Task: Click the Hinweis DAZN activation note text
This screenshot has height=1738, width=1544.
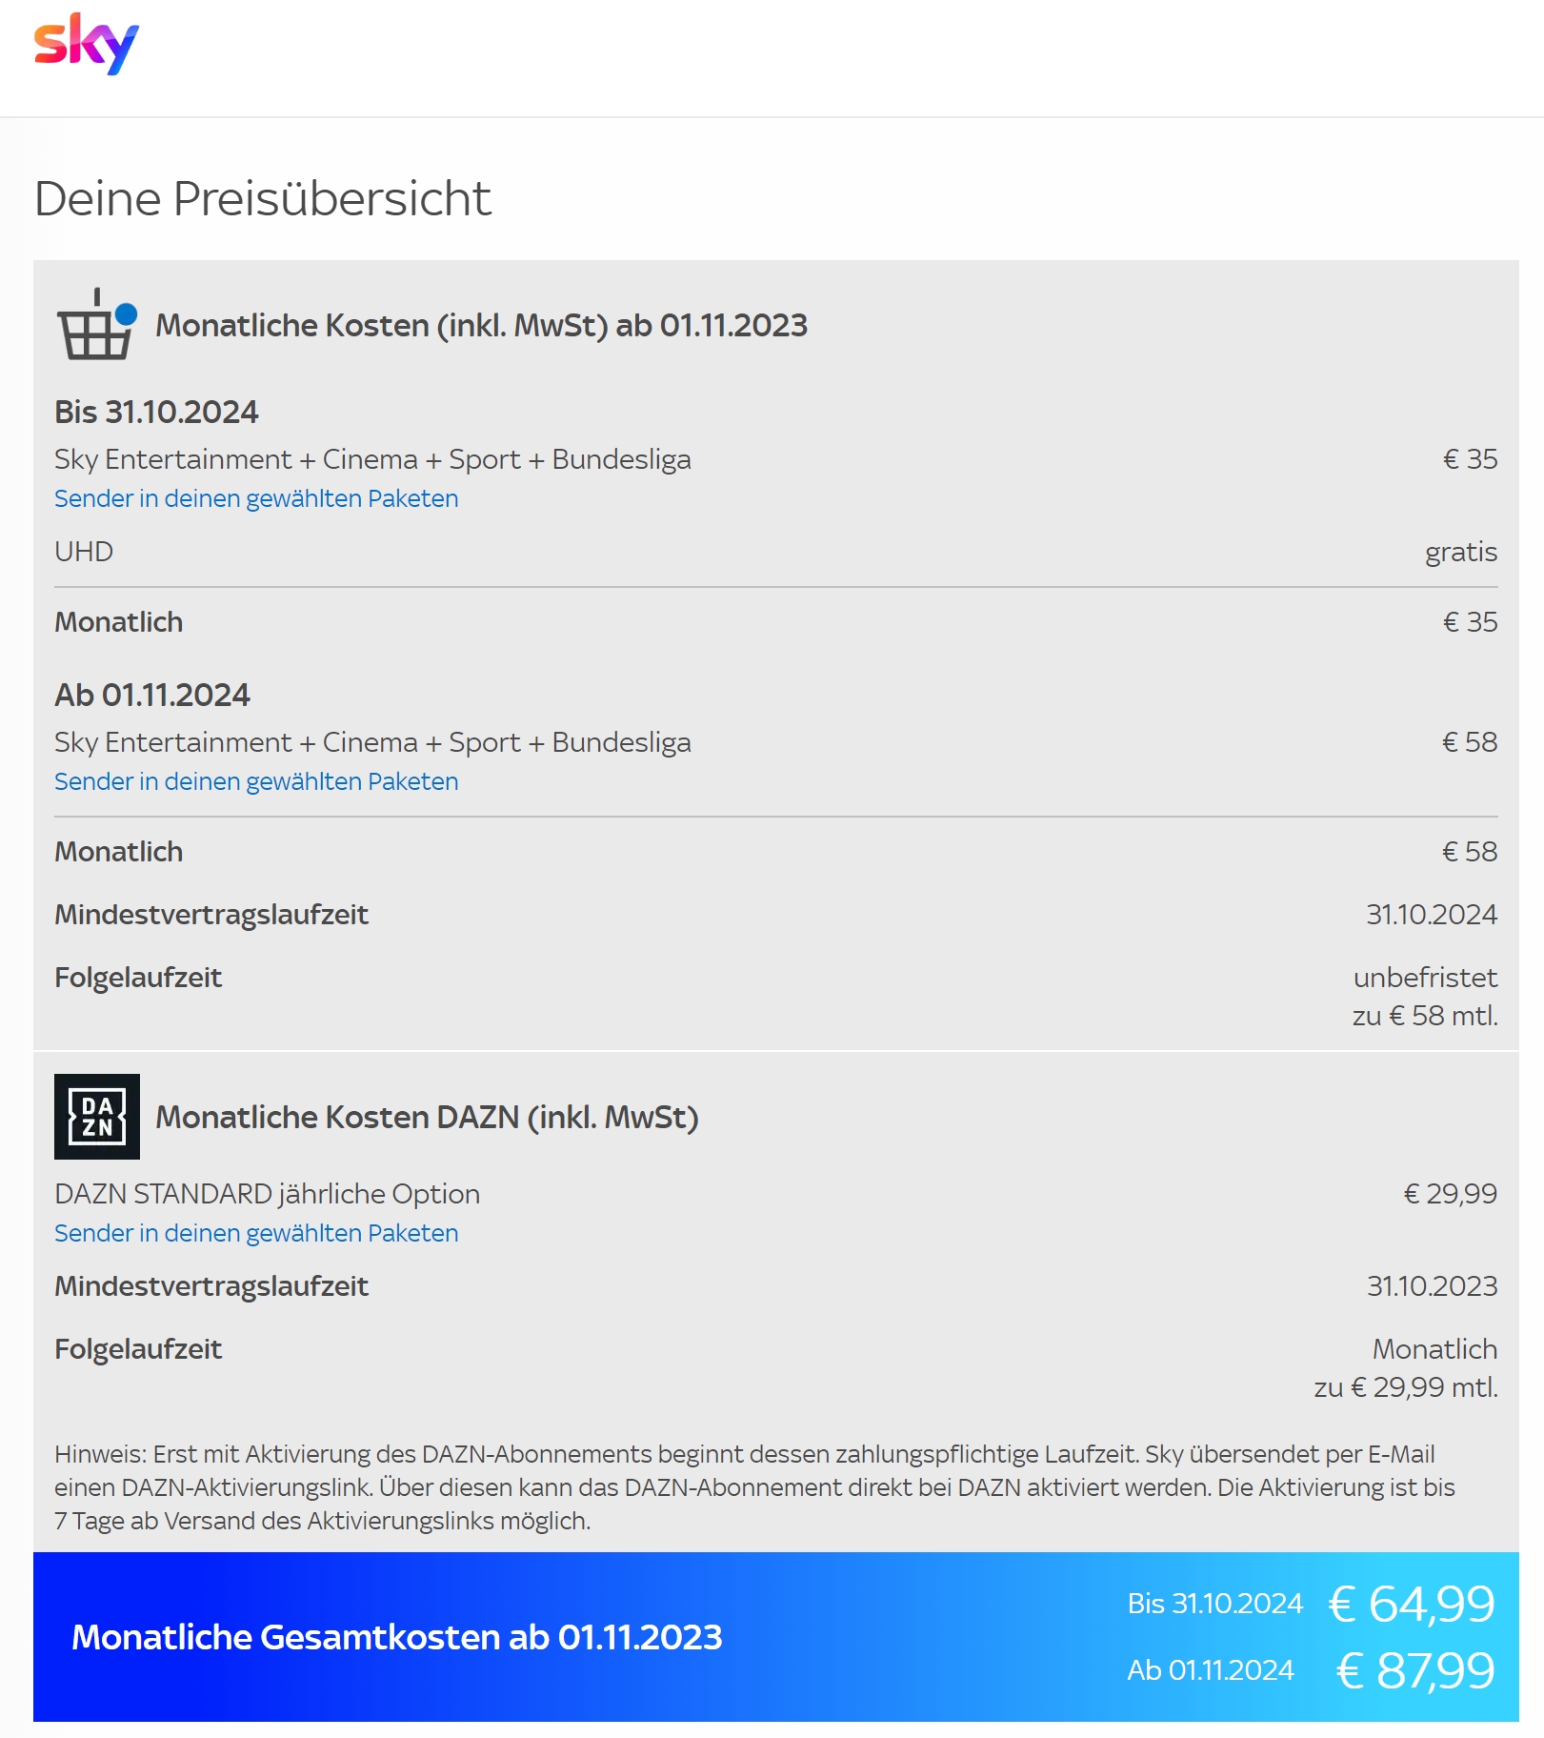Action: point(752,1487)
